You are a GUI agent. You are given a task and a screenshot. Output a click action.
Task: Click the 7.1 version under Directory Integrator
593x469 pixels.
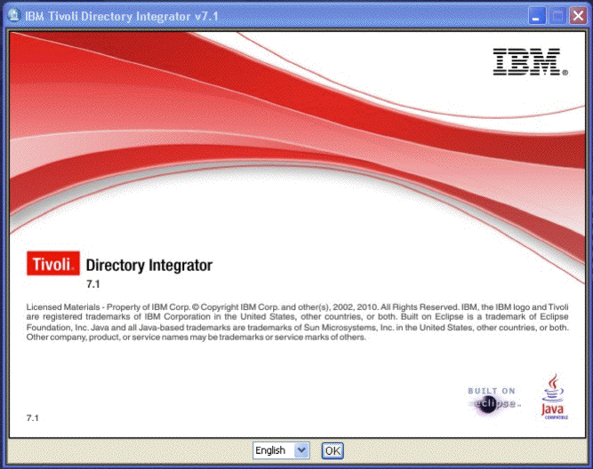click(93, 284)
